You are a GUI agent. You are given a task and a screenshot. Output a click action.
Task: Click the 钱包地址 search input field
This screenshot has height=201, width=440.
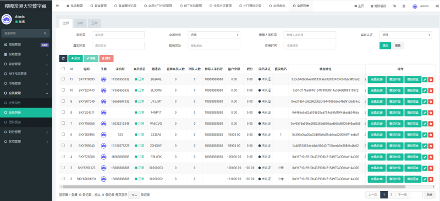(214, 46)
